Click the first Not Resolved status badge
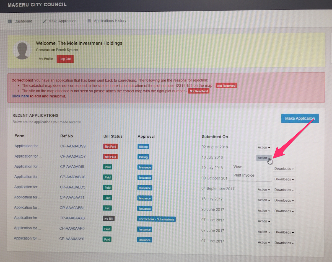The height and width of the screenshot is (262, 332). pyautogui.click(x=226, y=85)
